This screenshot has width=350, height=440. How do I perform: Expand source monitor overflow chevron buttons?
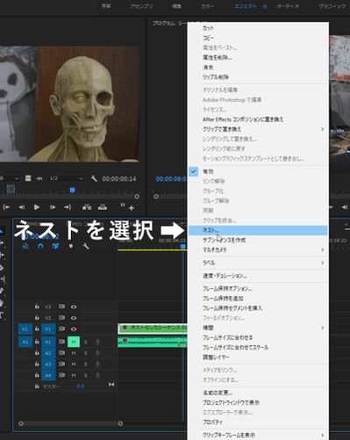[122, 205]
